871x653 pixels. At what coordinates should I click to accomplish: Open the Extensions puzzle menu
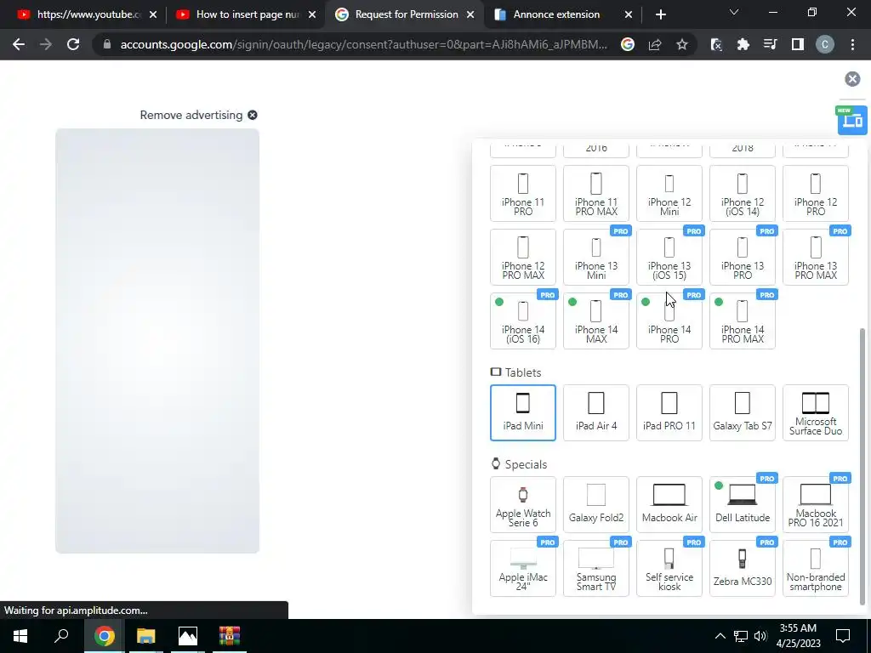[x=743, y=44]
